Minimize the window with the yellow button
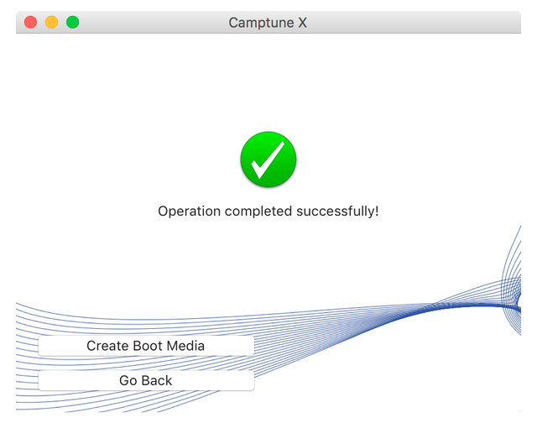 coord(52,23)
